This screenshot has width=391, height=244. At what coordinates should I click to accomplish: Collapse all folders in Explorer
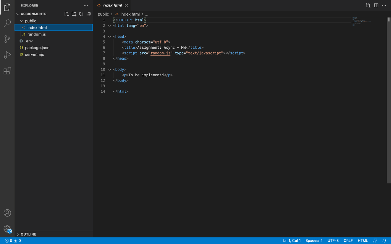89,14
